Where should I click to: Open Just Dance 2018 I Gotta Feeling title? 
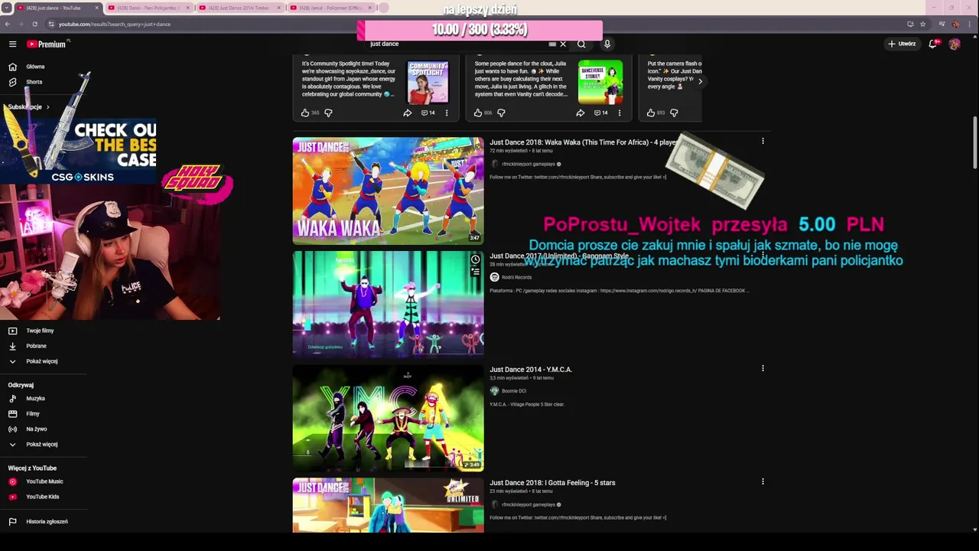coord(552,483)
